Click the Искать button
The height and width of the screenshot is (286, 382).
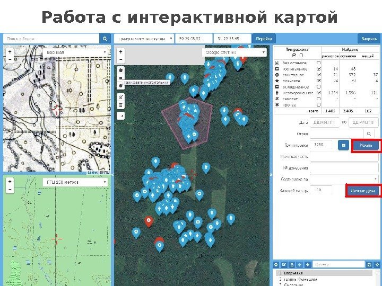[x=366, y=145]
